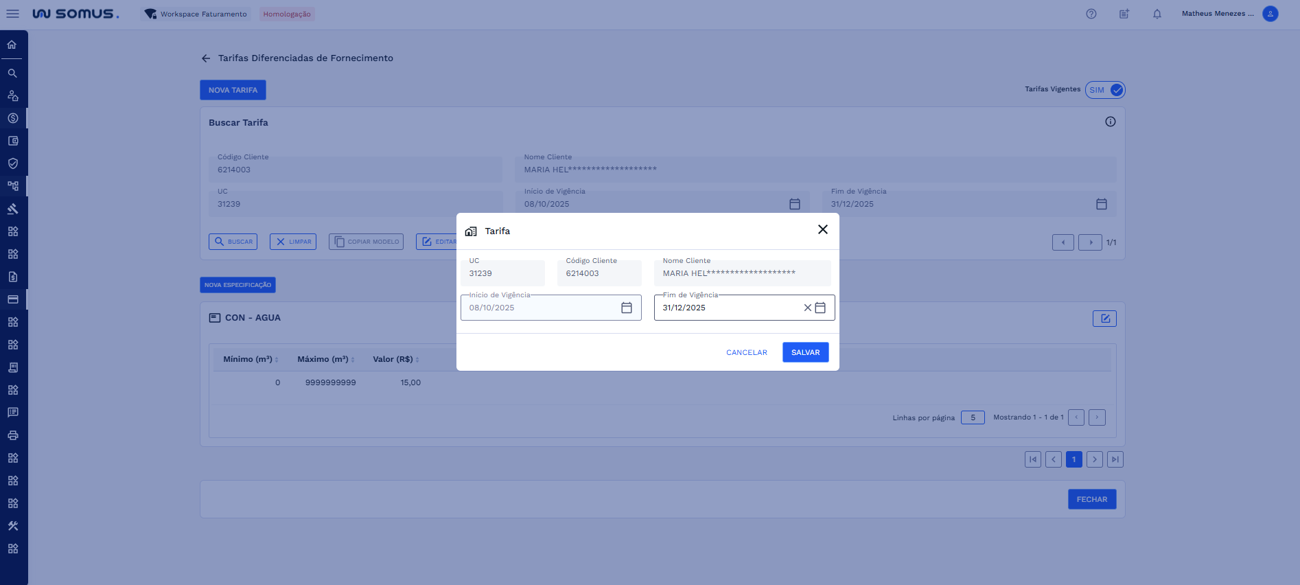Image resolution: width=1300 pixels, height=585 pixels.
Task: Clear the Fim de Vigência date with X
Action: tap(807, 308)
